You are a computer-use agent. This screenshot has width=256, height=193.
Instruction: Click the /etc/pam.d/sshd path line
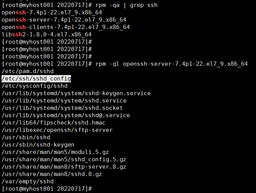[x=28, y=71]
